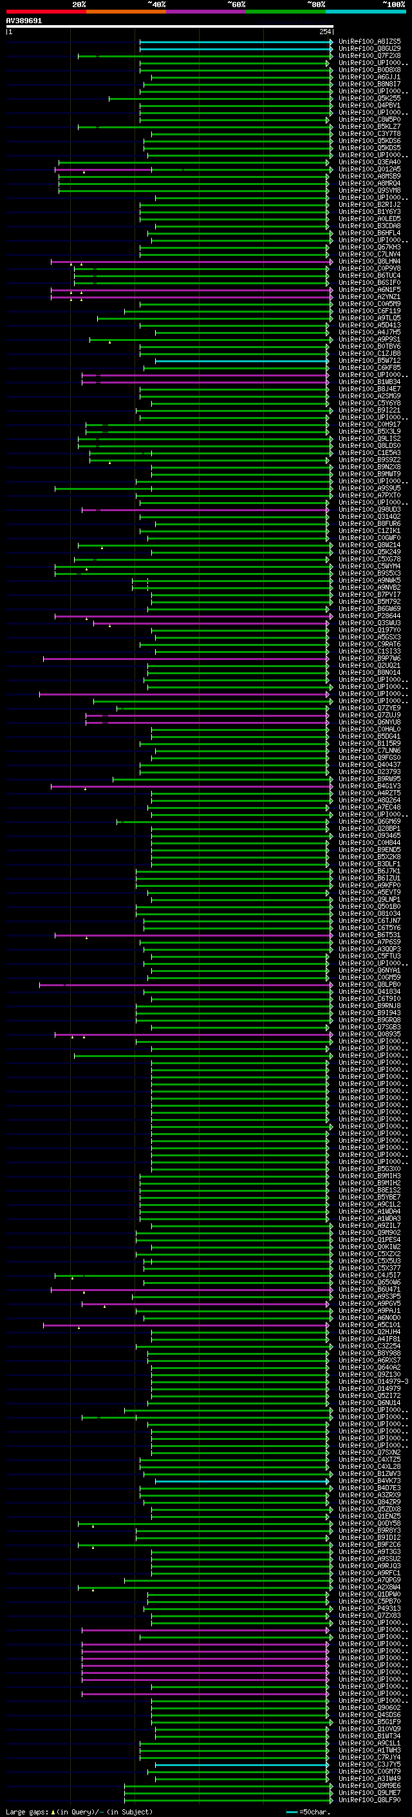Click the red ~20% identity legend segment
412x1817 pixels.
click(x=46, y=12)
